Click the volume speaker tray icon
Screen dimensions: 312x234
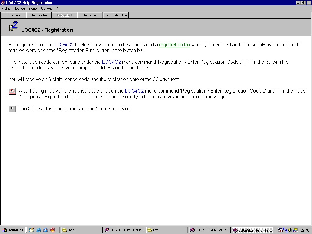click(290, 230)
